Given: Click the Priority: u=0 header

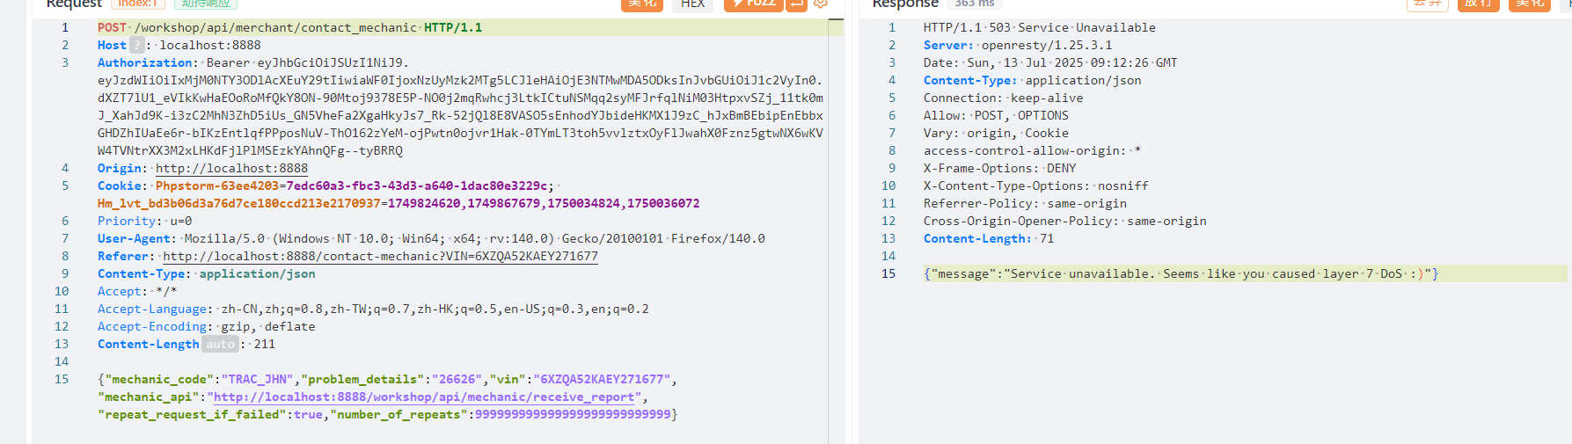Looking at the screenshot, I should tap(145, 221).
